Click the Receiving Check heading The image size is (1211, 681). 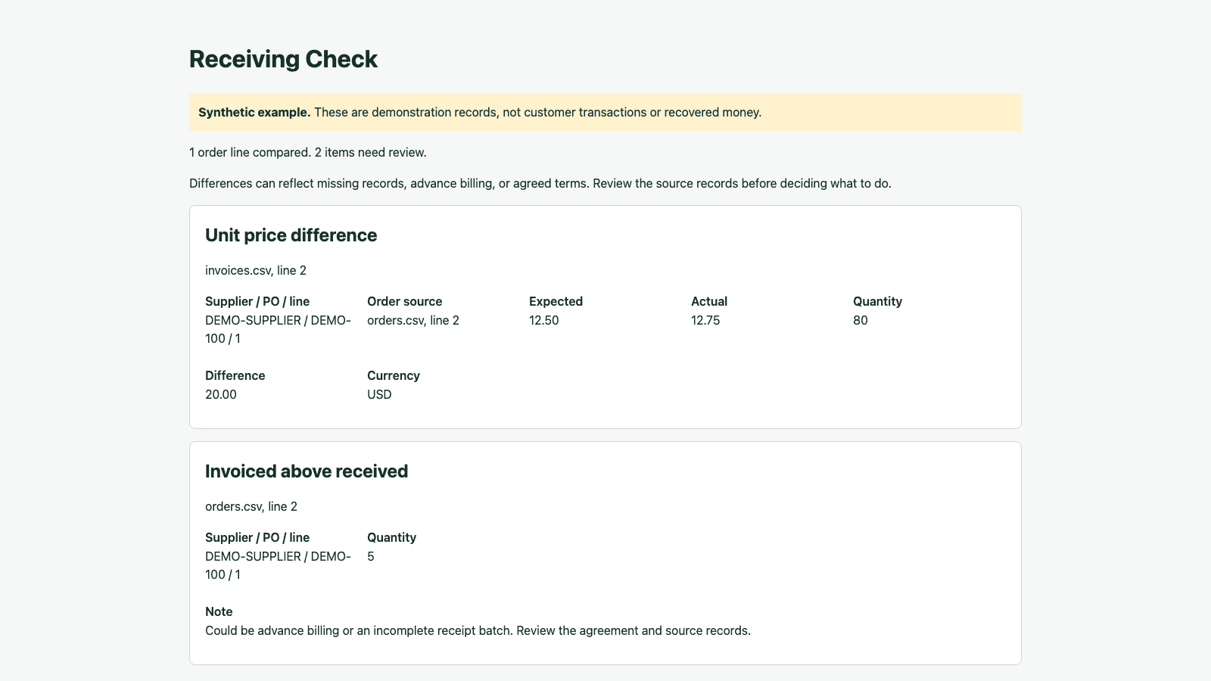[283, 59]
